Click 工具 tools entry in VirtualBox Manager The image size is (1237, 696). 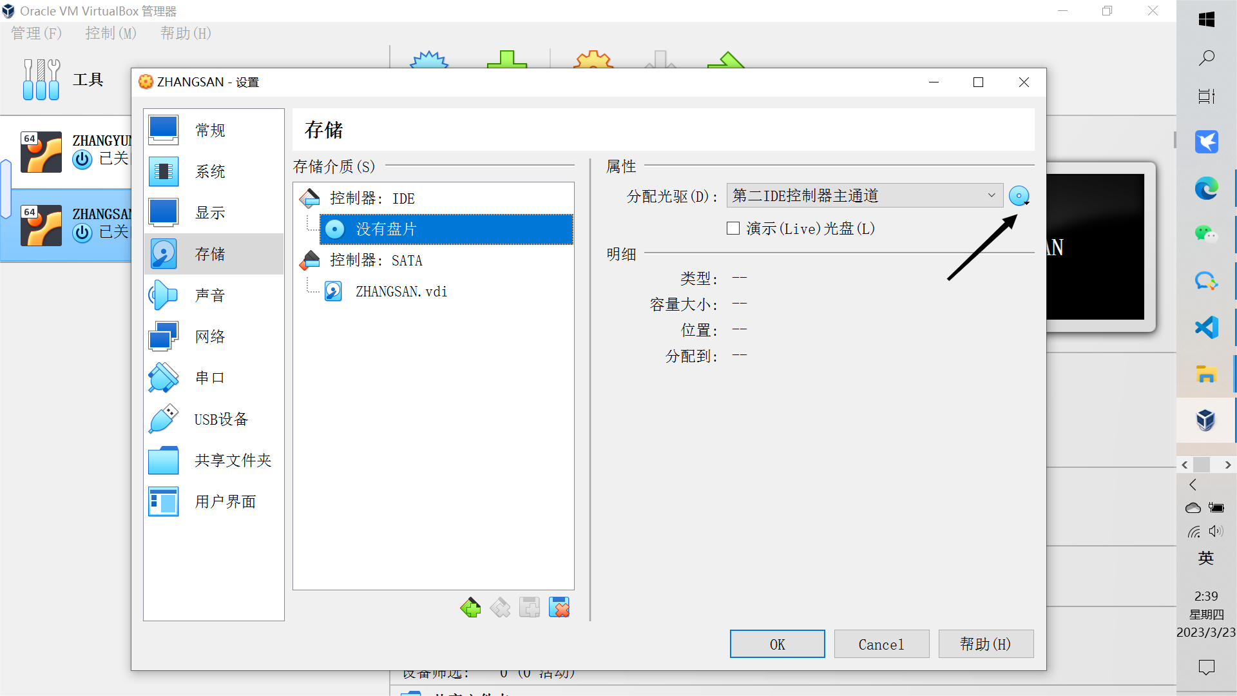(64, 80)
